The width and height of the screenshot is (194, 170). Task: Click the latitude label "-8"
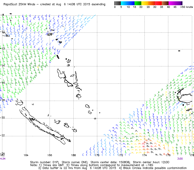(2, 15)
